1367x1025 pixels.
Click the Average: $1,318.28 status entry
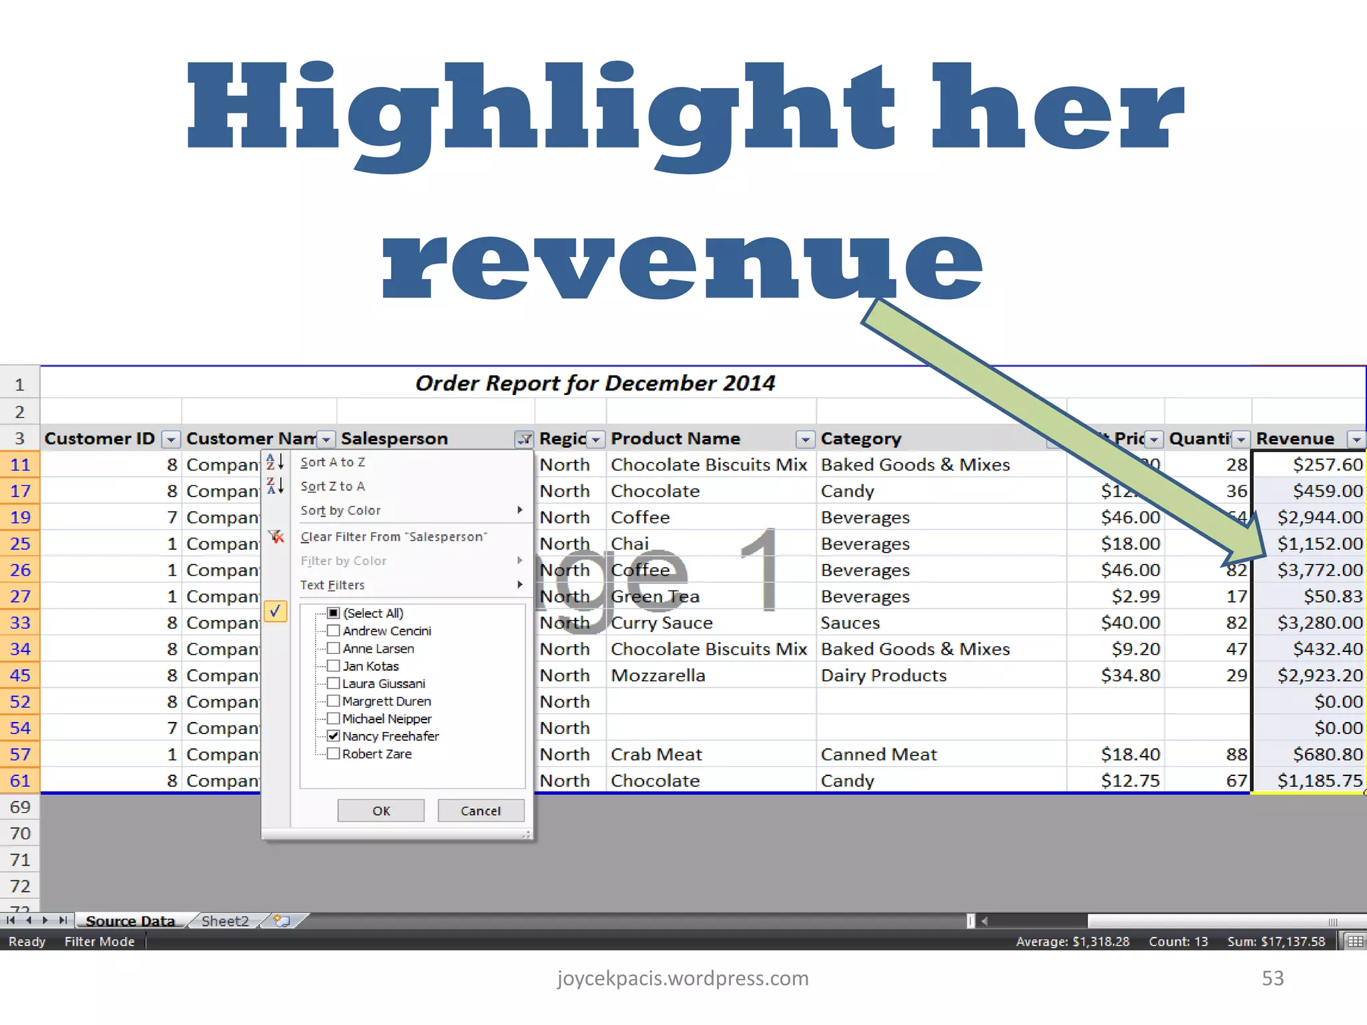coord(1073,942)
